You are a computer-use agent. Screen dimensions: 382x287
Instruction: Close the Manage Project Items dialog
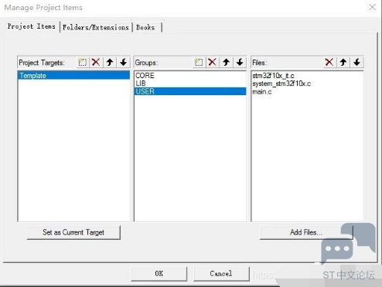[x=372, y=7]
